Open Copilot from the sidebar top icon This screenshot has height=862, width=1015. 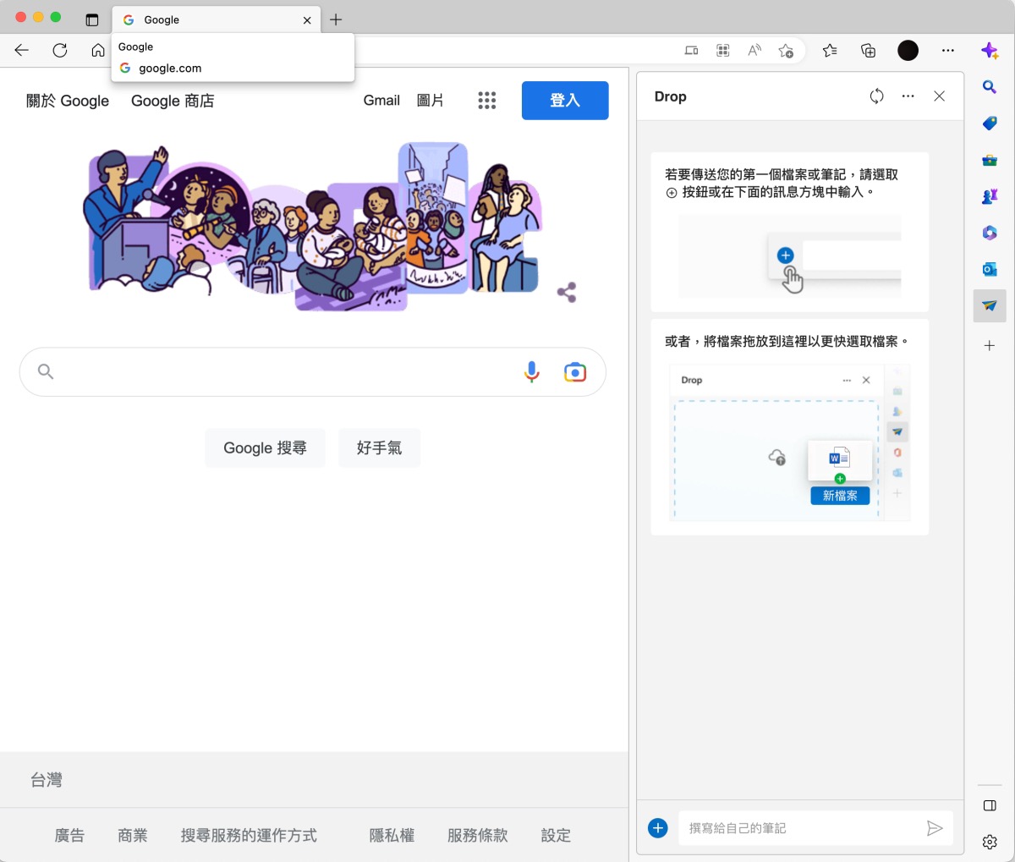coord(990,51)
